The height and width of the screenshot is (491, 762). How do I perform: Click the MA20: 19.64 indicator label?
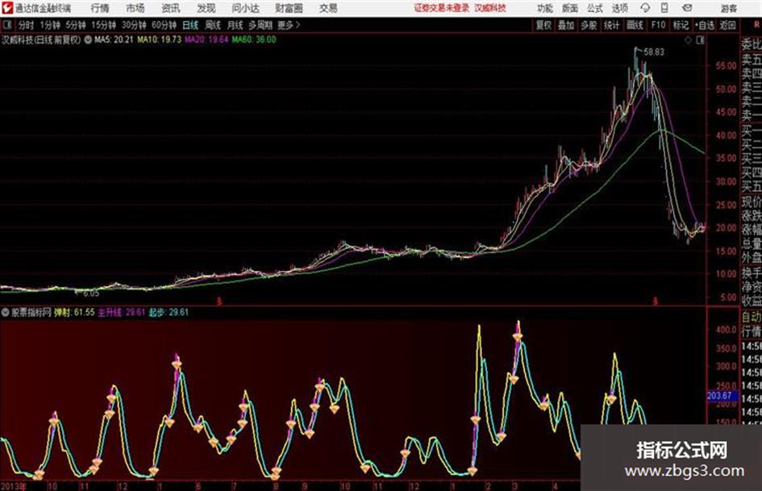[x=206, y=40]
